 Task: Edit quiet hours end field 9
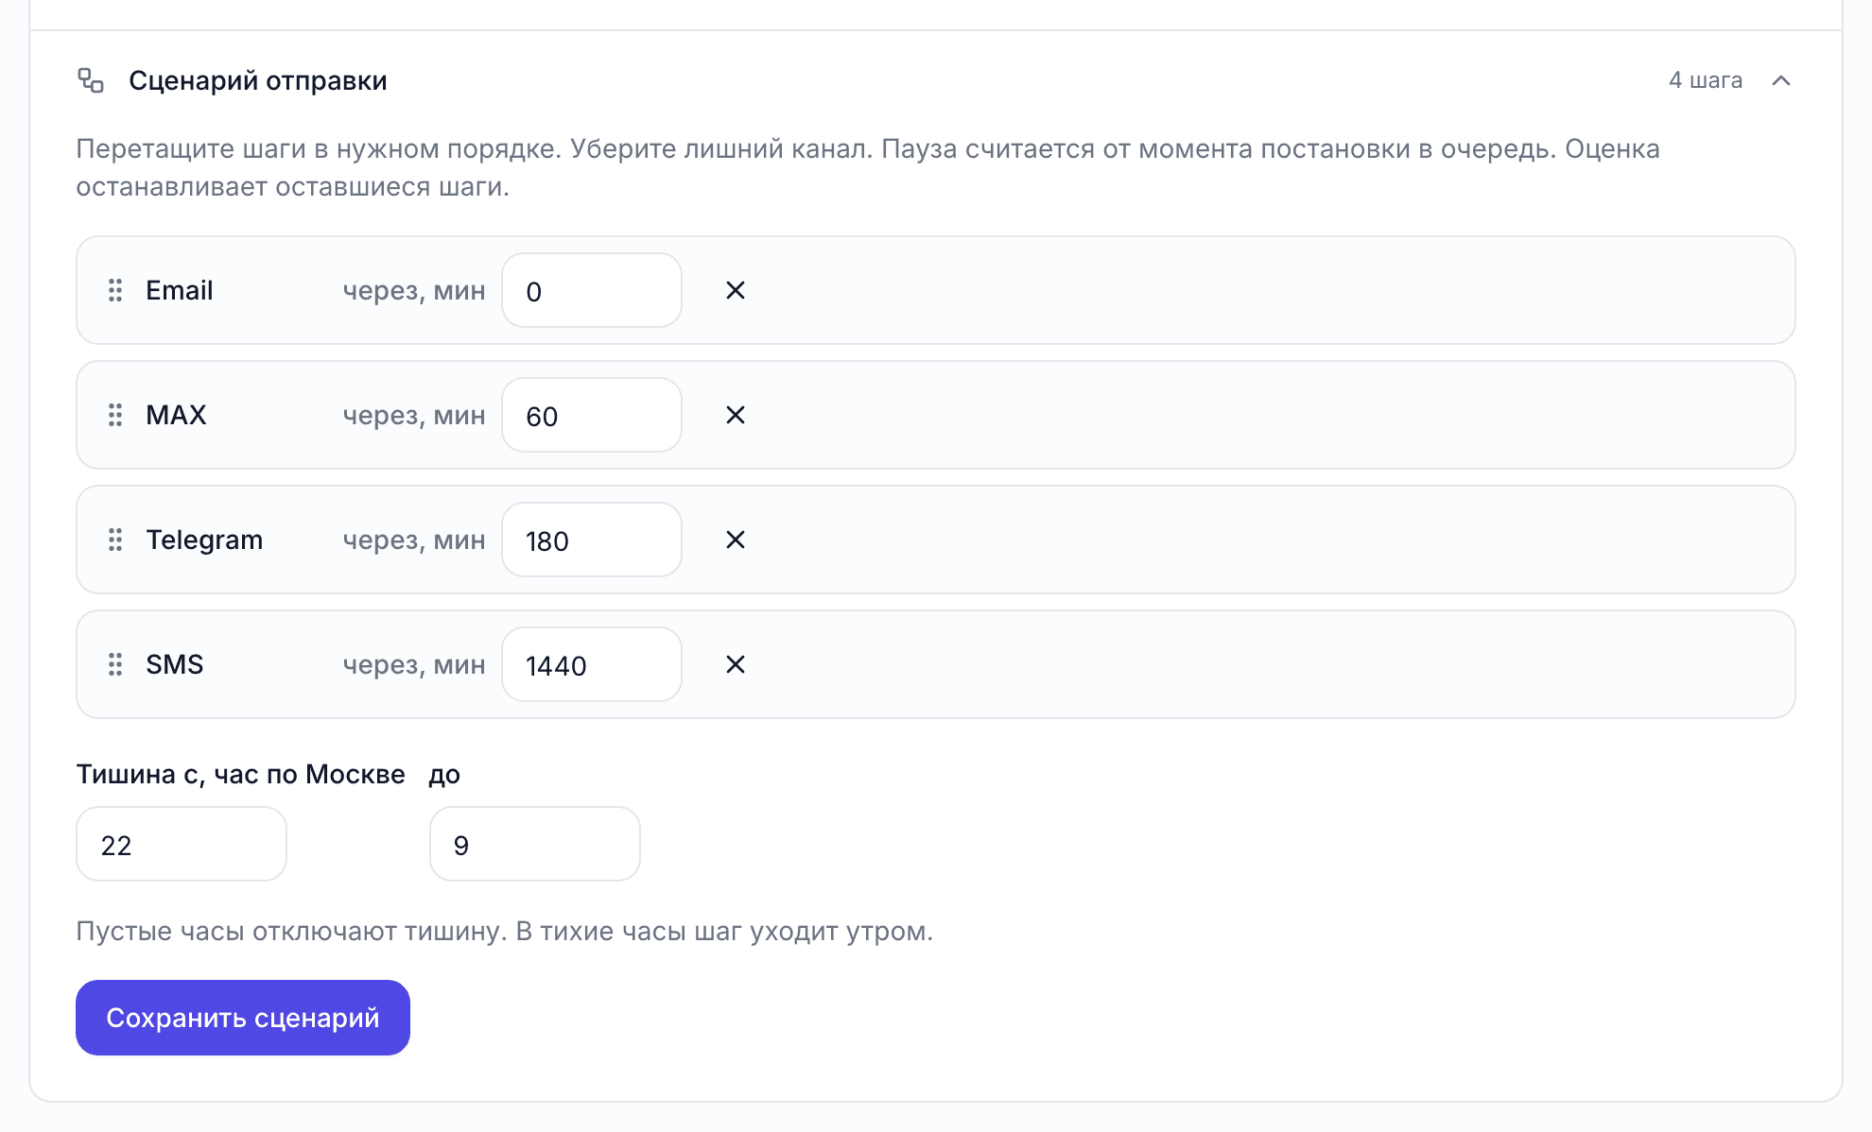pos(535,844)
